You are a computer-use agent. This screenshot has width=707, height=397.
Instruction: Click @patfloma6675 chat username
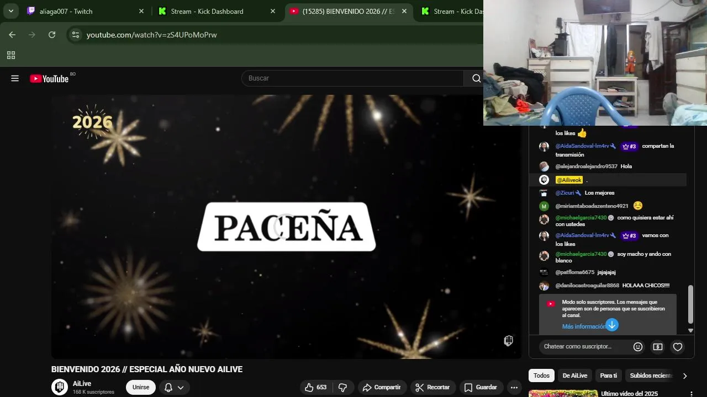(x=574, y=272)
